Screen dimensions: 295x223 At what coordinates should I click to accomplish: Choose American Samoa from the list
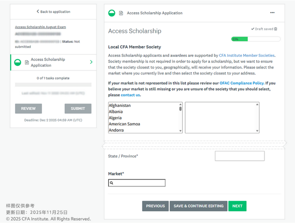pos(124,124)
